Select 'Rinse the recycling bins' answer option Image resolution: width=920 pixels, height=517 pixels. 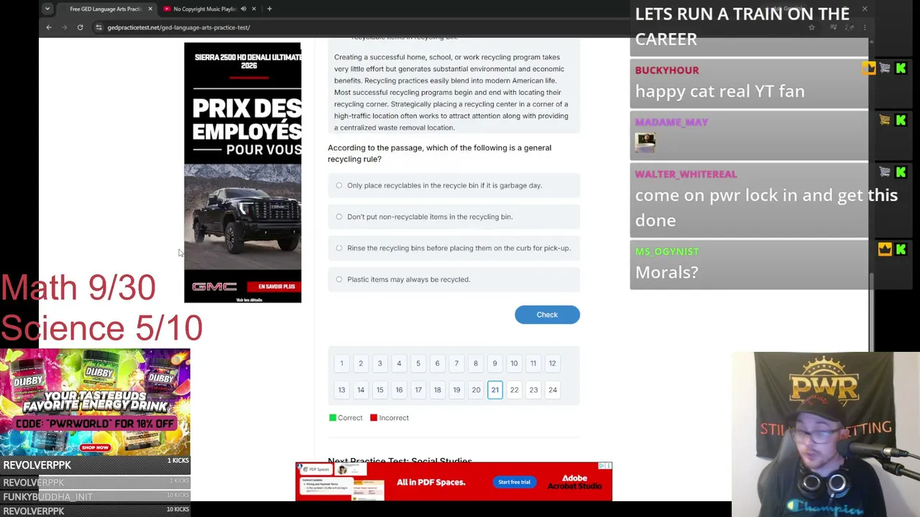(454, 248)
